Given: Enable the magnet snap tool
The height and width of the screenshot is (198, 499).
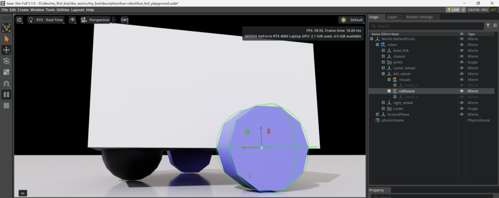Looking at the screenshot, I should (x=7, y=83).
